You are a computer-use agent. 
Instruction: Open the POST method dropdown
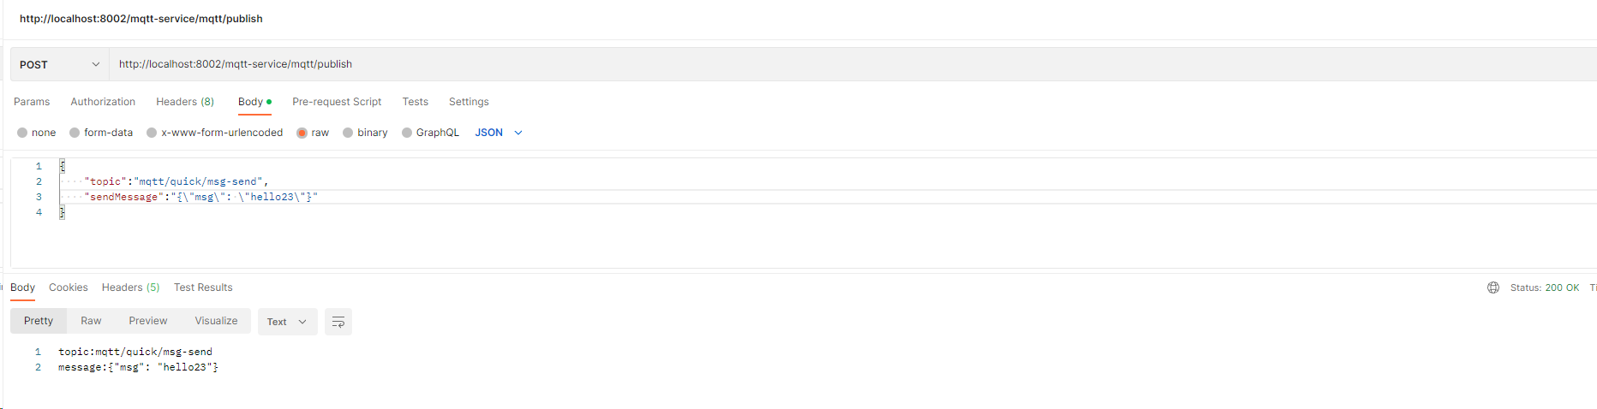tap(60, 64)
